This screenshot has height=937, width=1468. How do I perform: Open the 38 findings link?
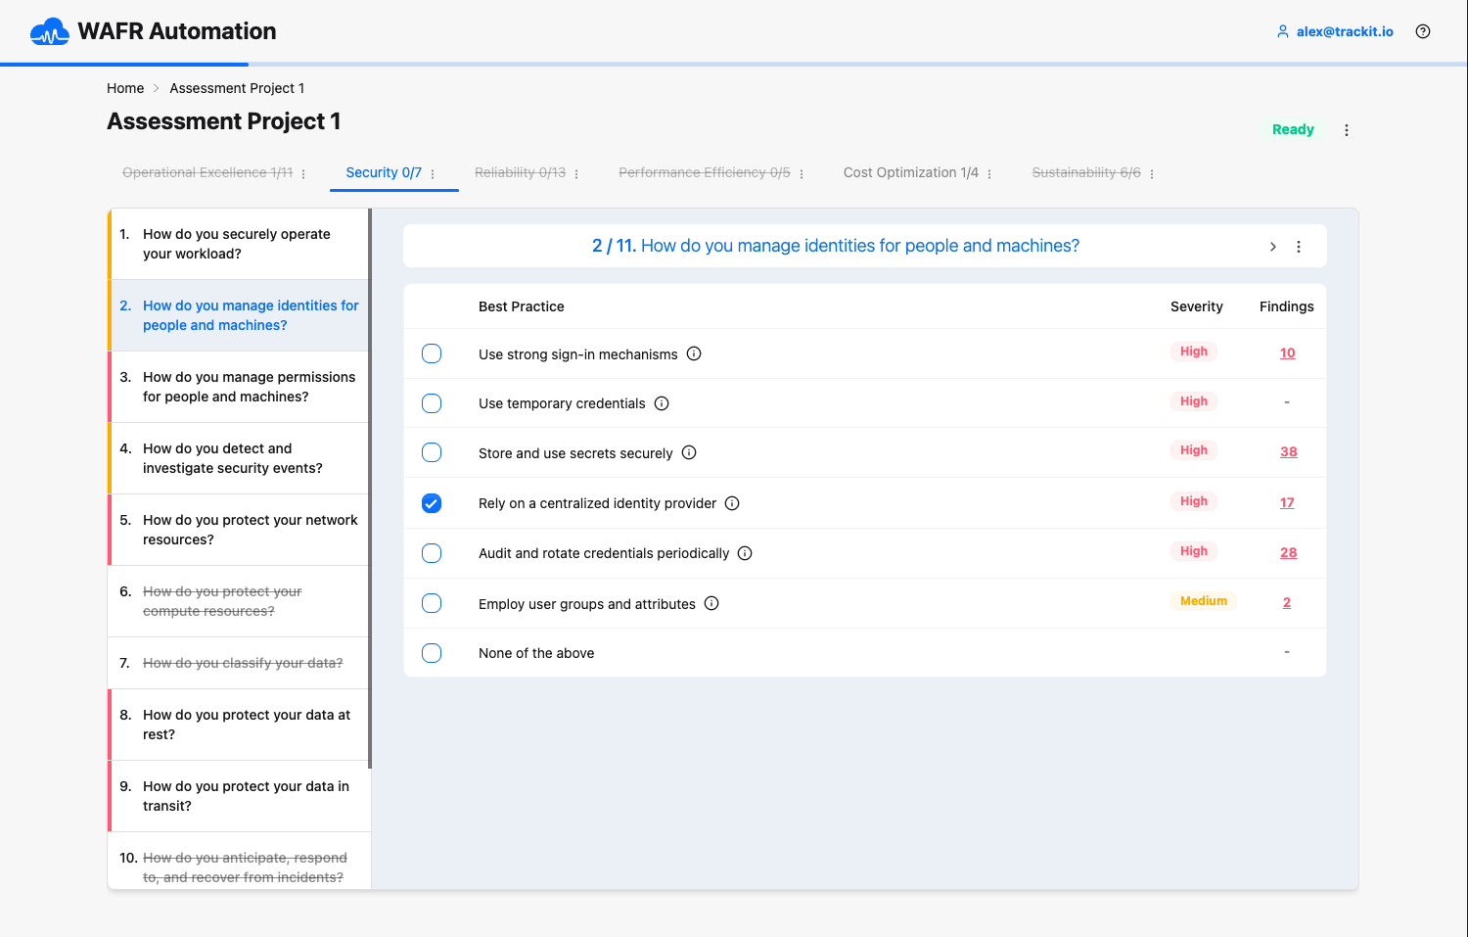[x=1288, y=451]
